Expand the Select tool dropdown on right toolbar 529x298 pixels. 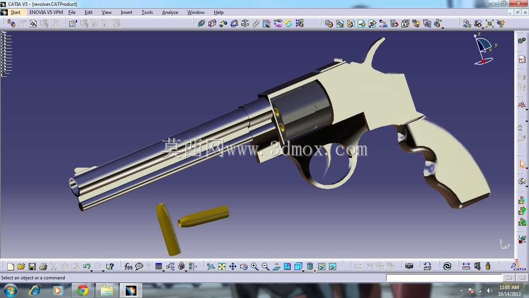pyautogui.click(x=527, y=168)
